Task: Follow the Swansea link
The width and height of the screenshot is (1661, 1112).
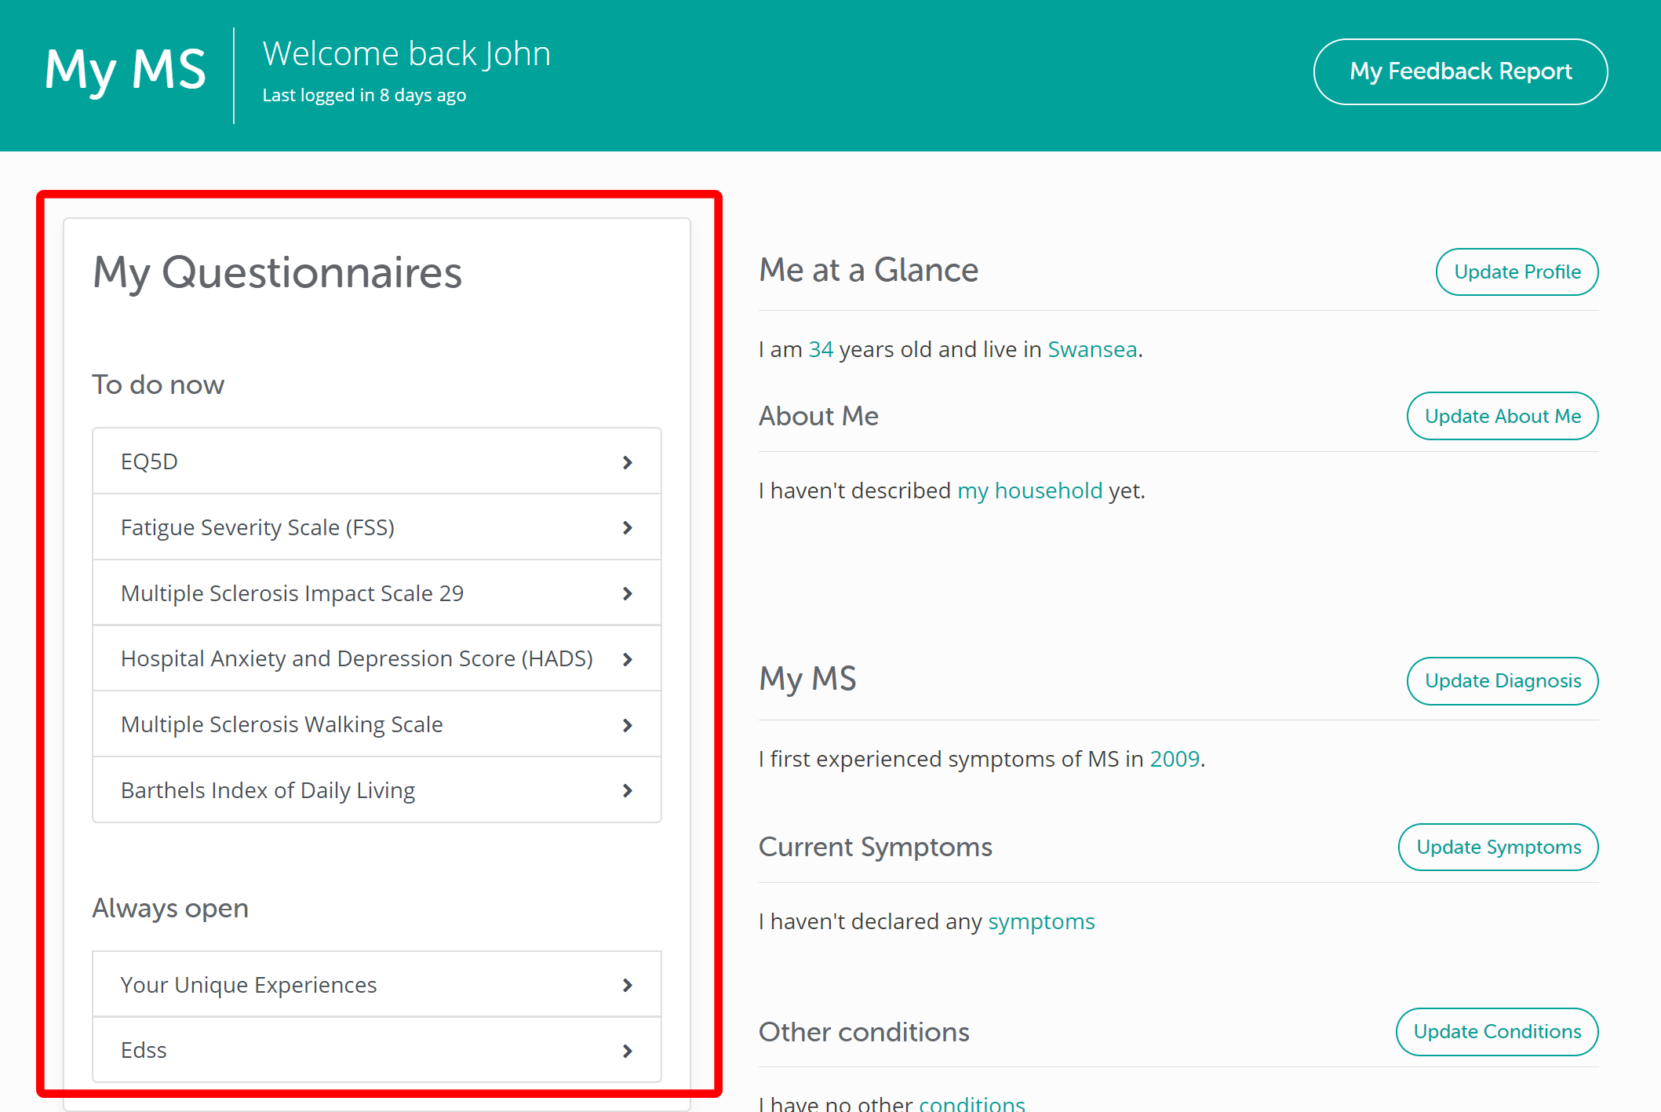Action: coord(1092,349)
